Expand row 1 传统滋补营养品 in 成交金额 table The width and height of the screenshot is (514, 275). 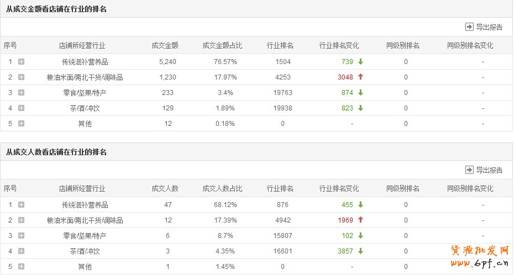(21, 62)
